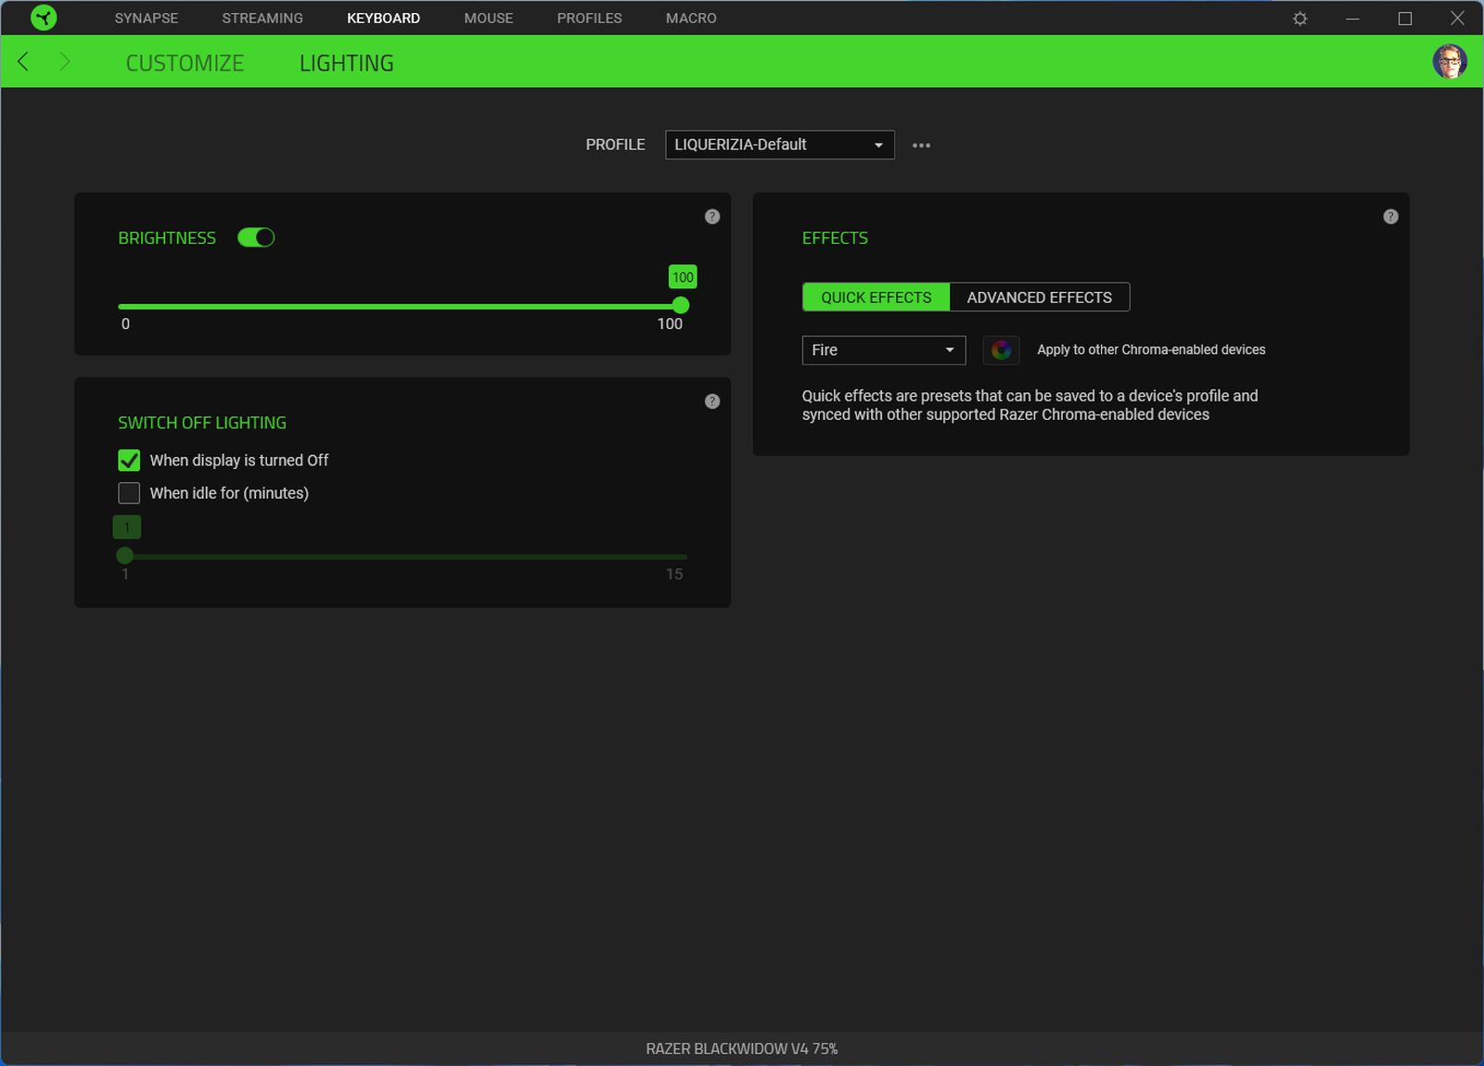This screenshot has height=1066, width=1484.
Task: Open the user profile avatar
Action: click(x=1449, y=62)
